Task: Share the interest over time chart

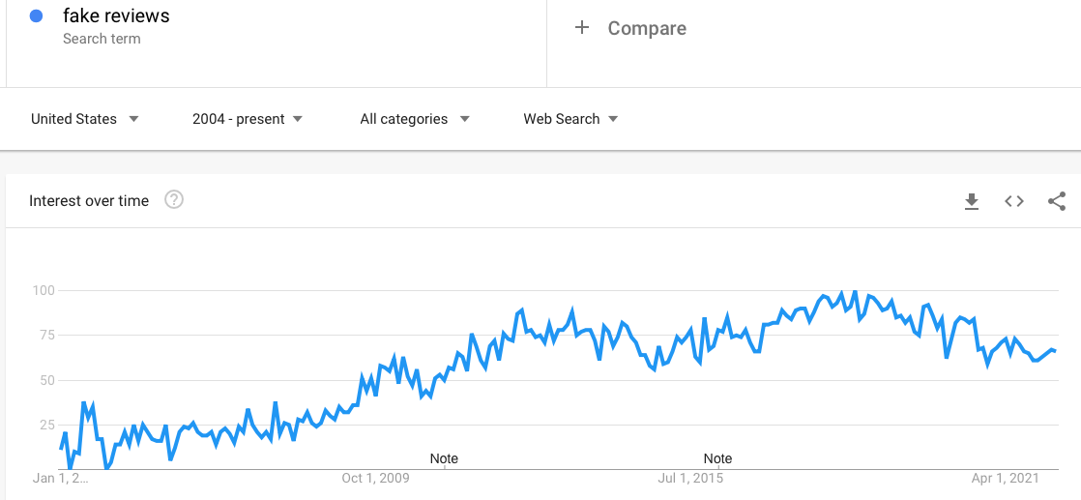Action: 1056,201
